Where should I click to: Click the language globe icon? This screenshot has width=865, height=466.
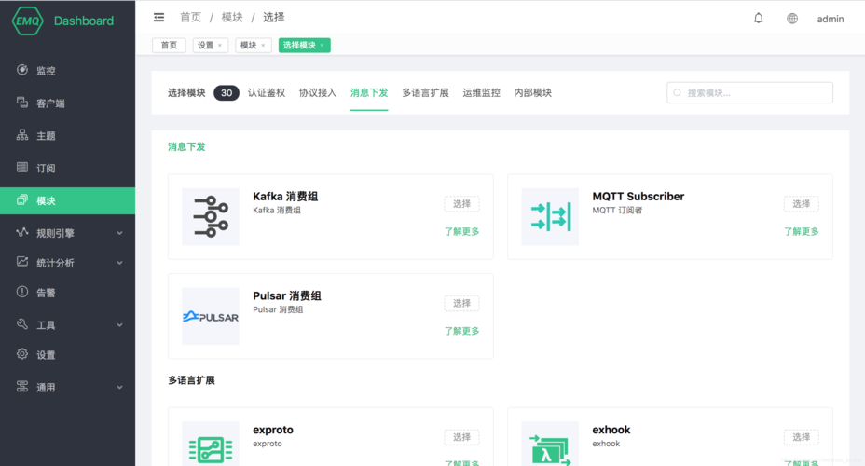pyautogui.click(x=792, y=18)
